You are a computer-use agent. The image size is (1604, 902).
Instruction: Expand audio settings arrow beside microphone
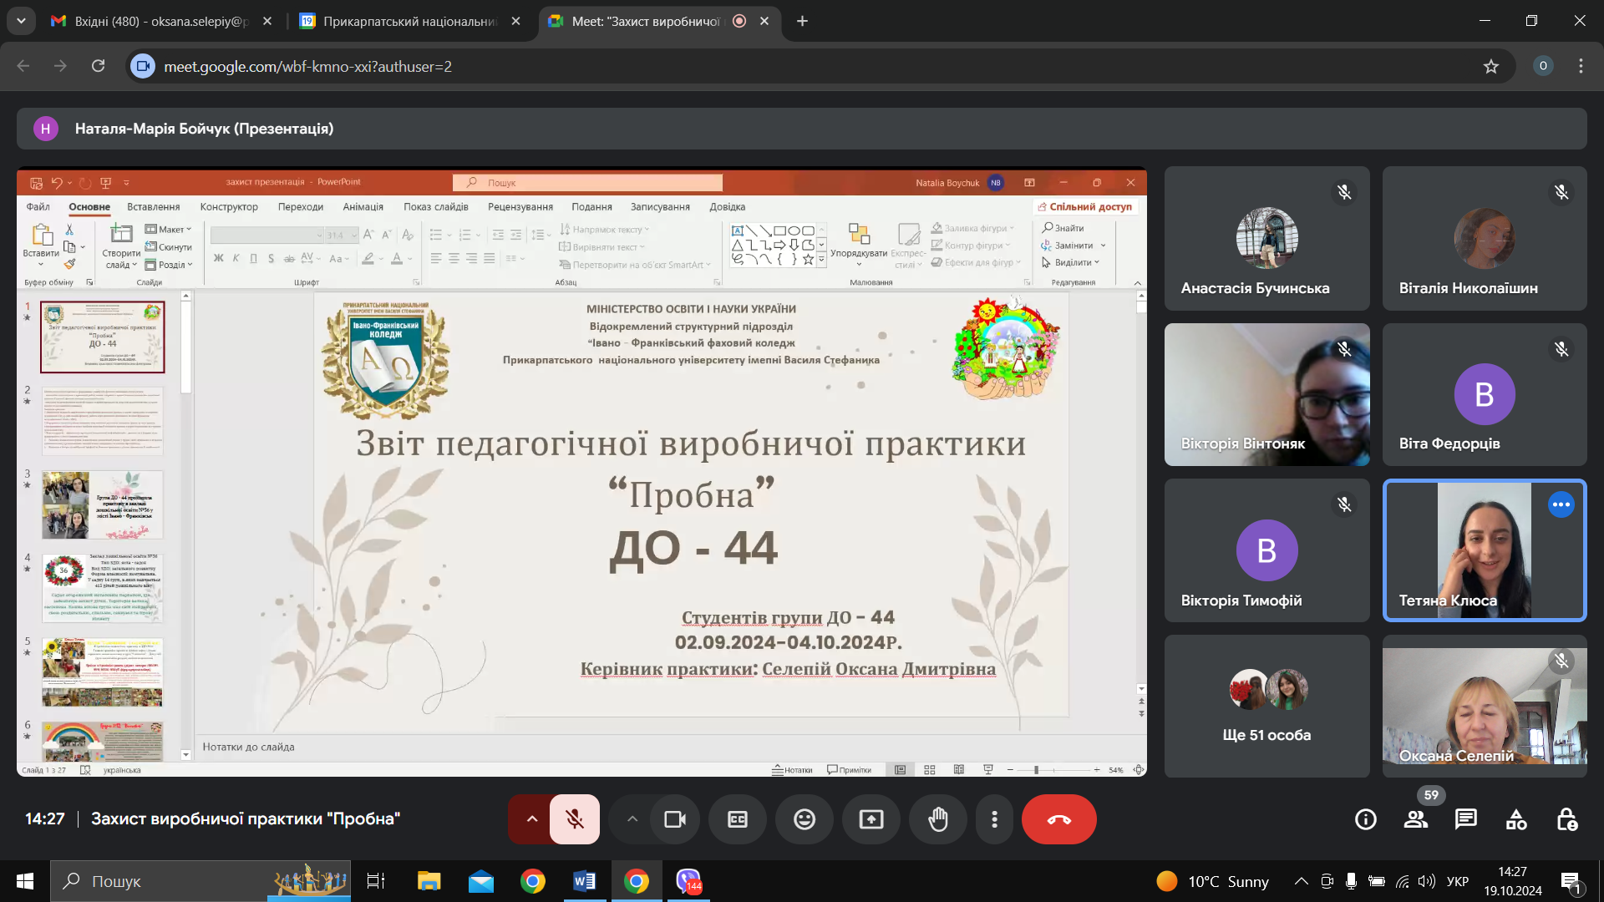click(531, 819)
